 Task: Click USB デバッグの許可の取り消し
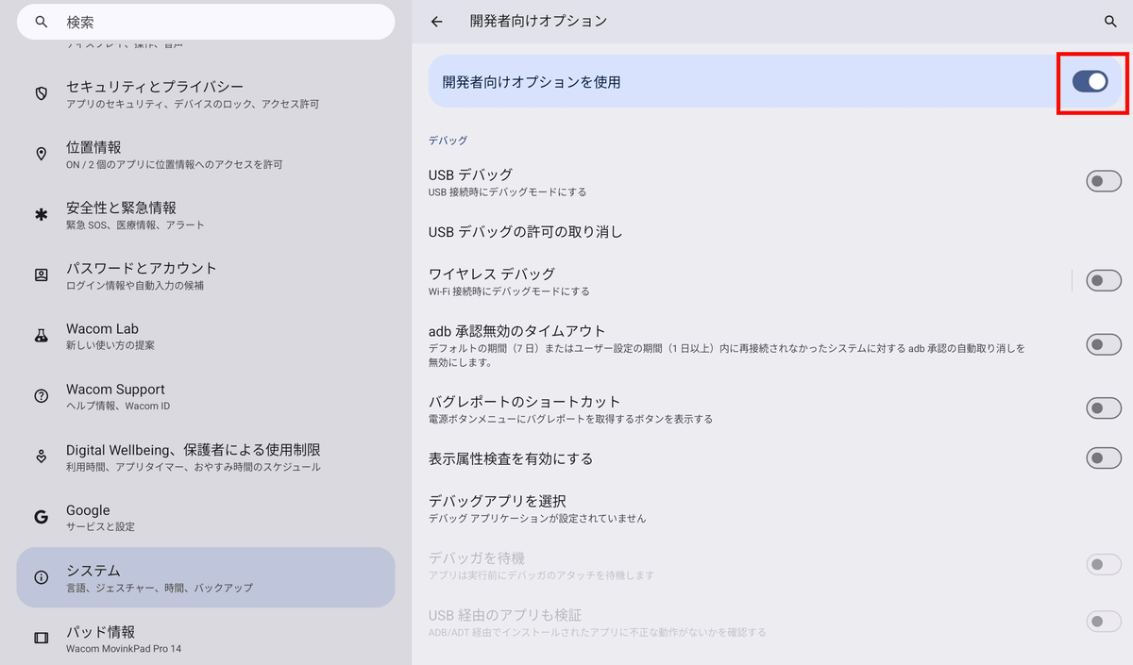click(x=526, y=232)
